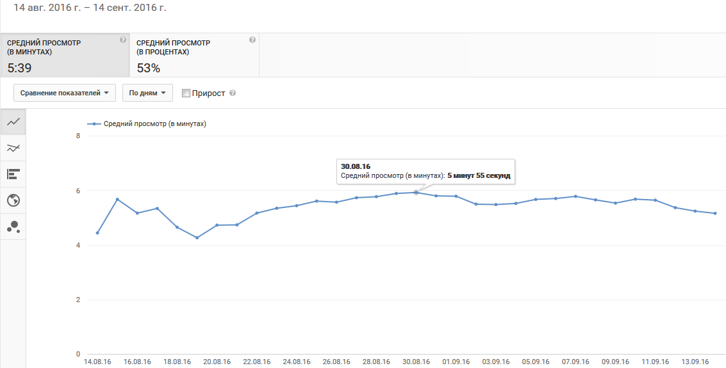Image resolution: width=726 pixels, height=368 pixels.
Task: Click the first data point for 14.08.16
Action: (x=97, y=233)
